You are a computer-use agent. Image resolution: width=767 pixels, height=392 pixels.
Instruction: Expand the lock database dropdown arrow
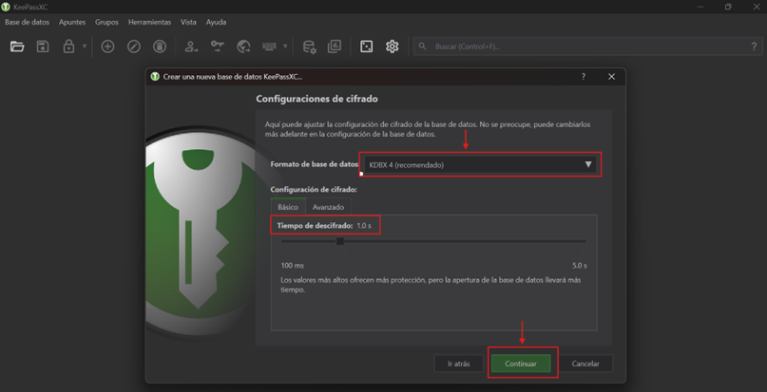point(85,47)
